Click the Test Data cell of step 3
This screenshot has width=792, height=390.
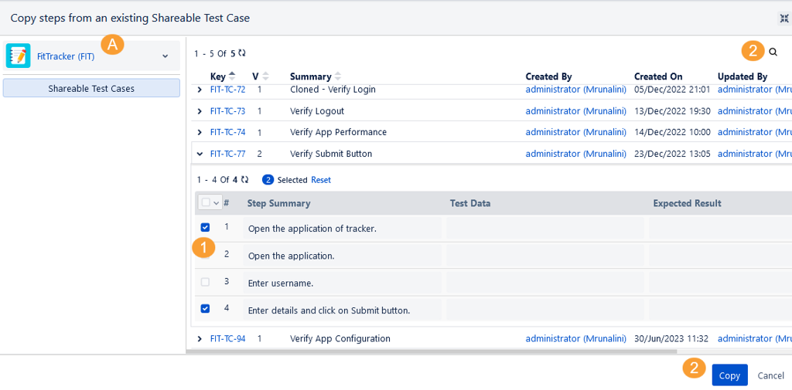click(545, 283)
